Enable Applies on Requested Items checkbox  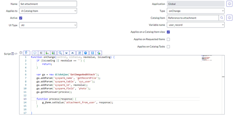[x=168, y=39]
